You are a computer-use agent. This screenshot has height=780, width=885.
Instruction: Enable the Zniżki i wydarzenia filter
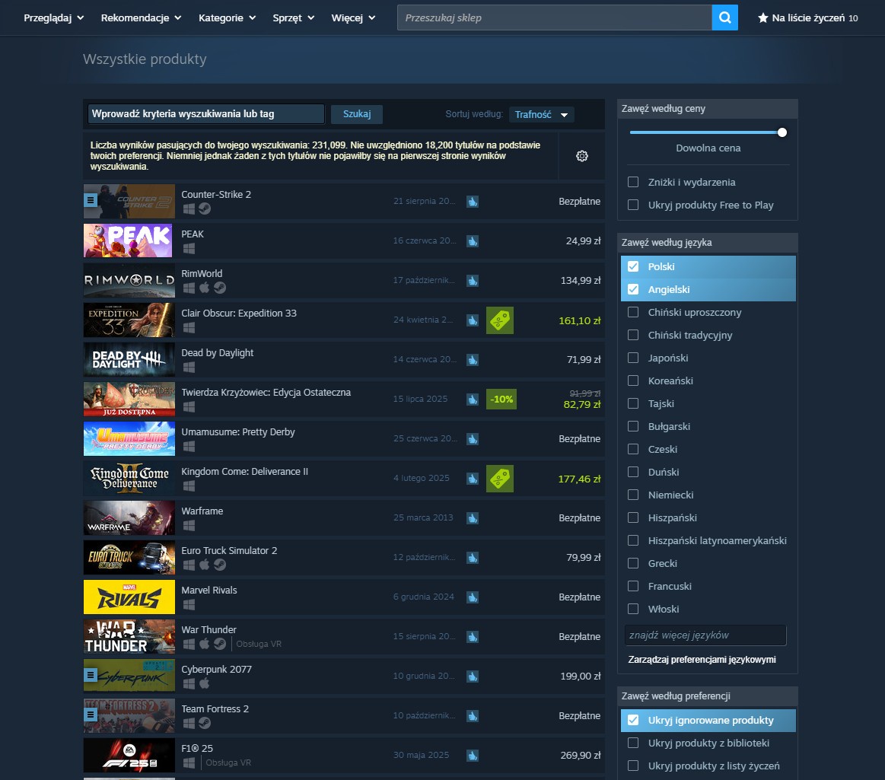click(632, 182)
